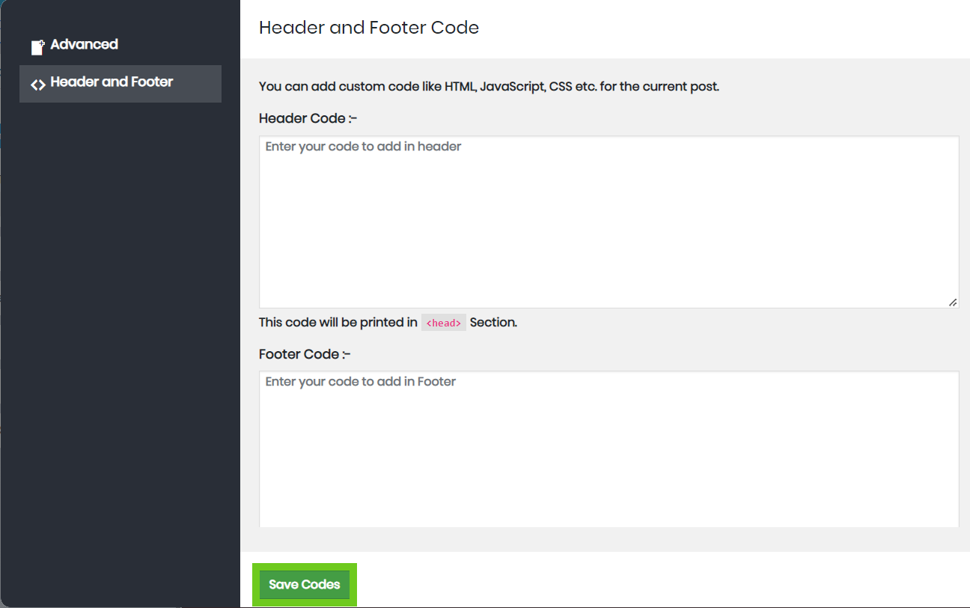This screenshot has width=970, height=608.
Task: Click the 'Advanced' text label in sidebar
Action: pyautogui.click(x=84, y=45)
